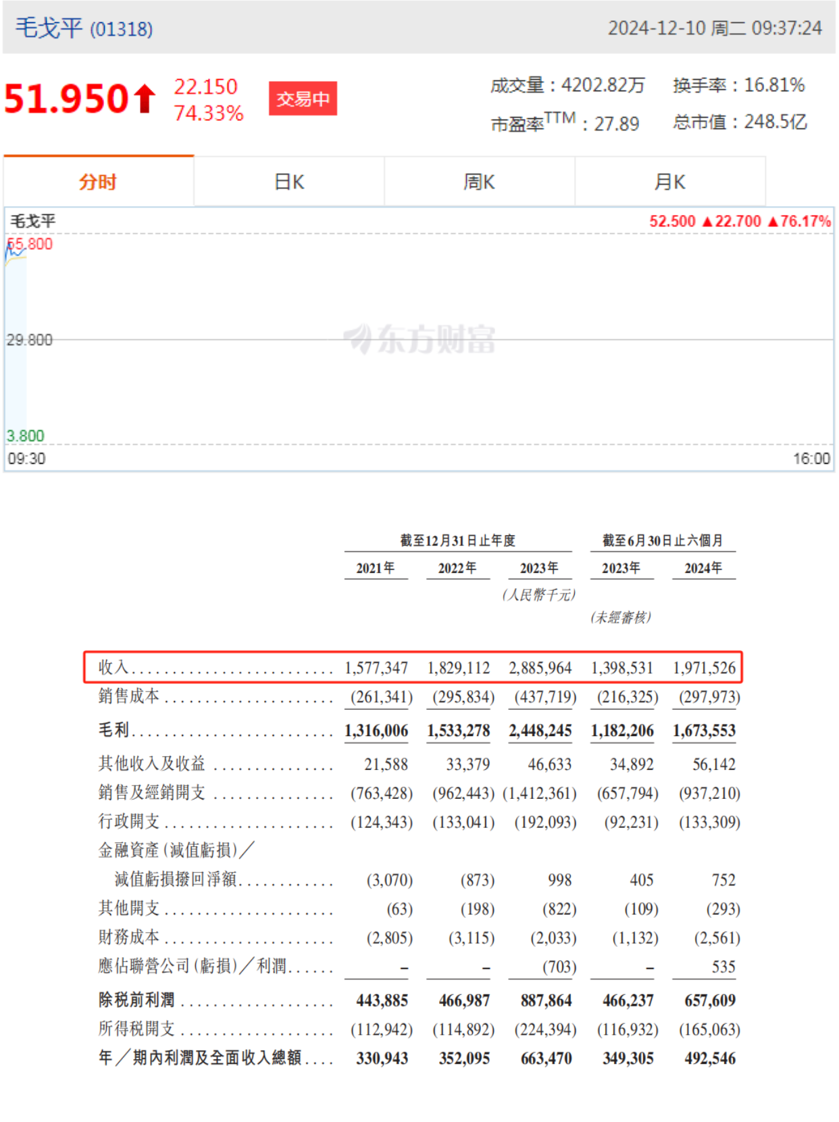Click revenue value 1,577,347
This screenshot has height=1122, width=839.
click(376, 668)
